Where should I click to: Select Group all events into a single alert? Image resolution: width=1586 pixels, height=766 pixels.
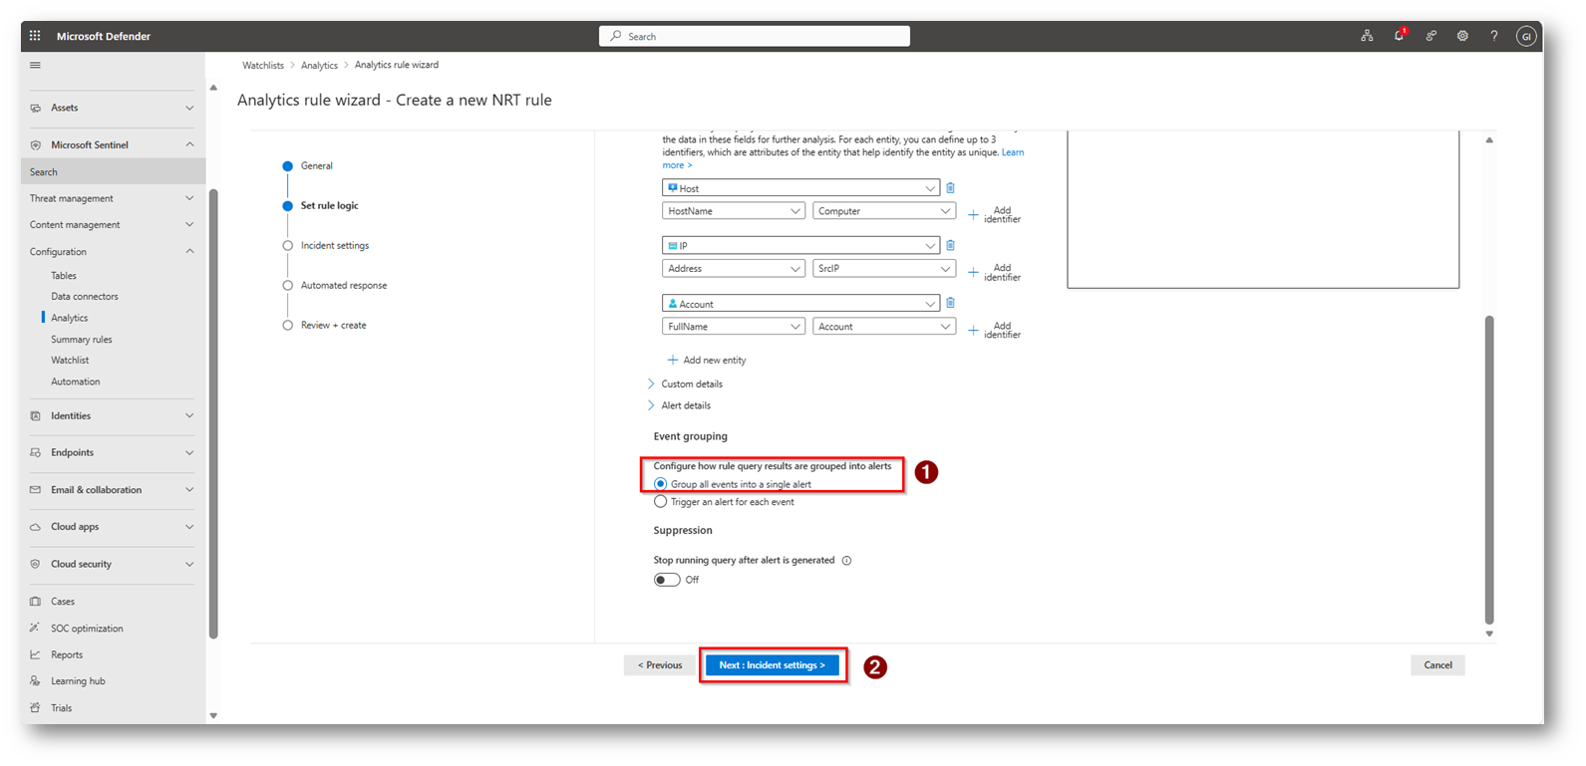tap(660, 484)
